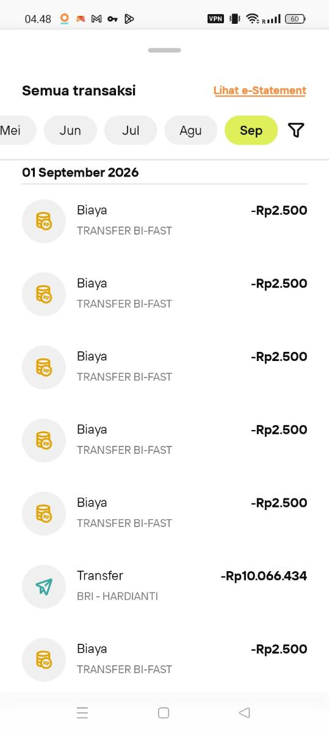
Task: Tap the first Biaya coin icon
Action: point(44,221)
